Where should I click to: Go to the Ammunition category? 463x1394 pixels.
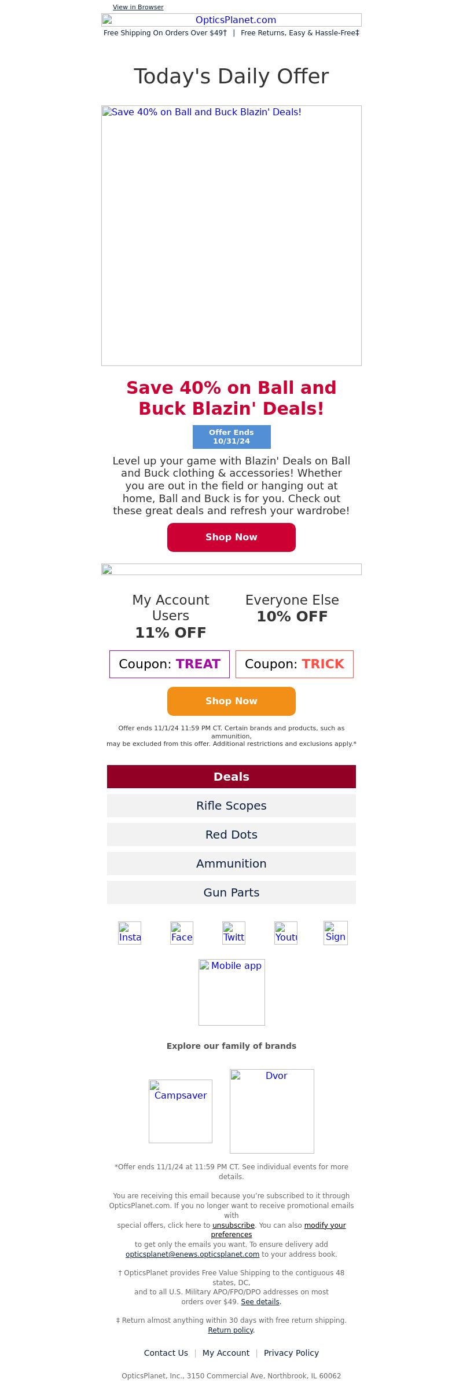click(231, 864)
